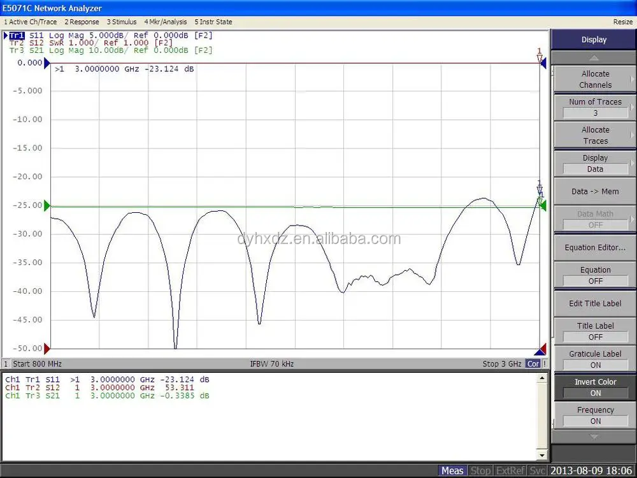The height and width of the screenshot is (478, 637).
Task: Click the red reference triangle beside -50.00
Action: click(47, 349)
